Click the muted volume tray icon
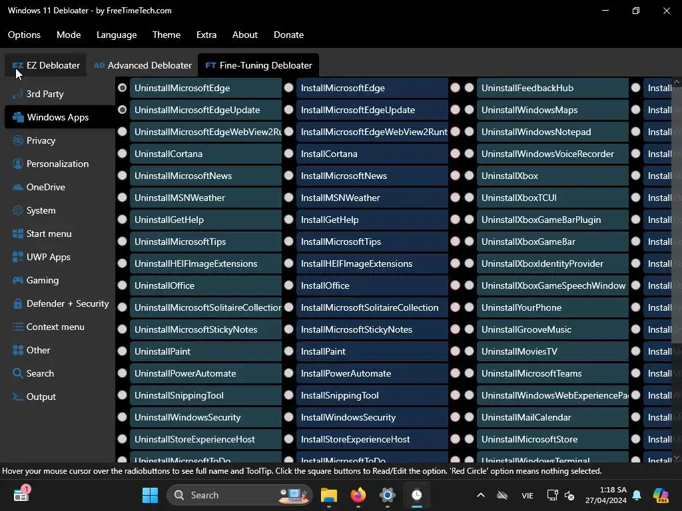This screenshot has height=511, width=682. (x=569, y=495)
